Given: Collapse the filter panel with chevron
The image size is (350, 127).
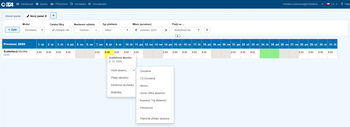Looking at the screenshot, I should tap(177, 36).
